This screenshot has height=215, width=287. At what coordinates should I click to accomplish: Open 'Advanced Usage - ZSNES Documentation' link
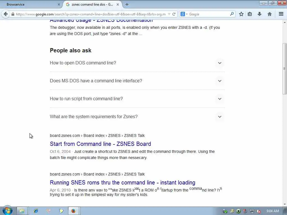coord(101,20)
